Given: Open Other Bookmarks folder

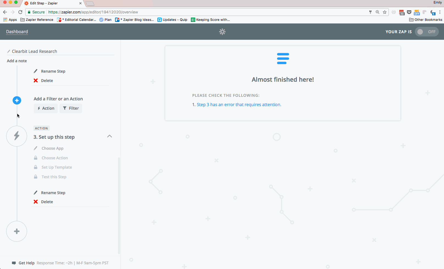Looking at the screenshot, I should point(426,20).
